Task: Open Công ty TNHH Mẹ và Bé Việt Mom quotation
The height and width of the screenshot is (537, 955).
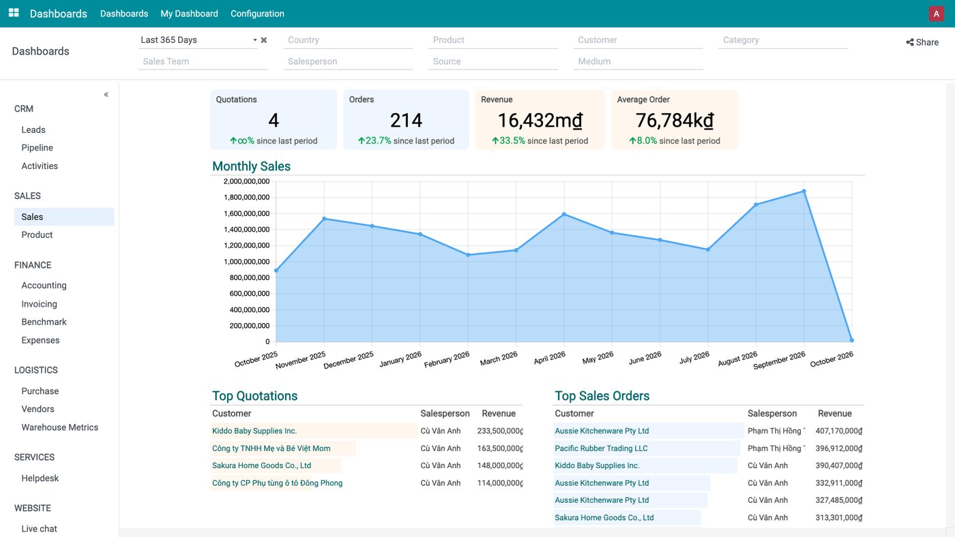Action: 271,448
